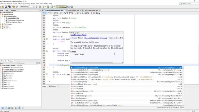Click the Comment lines editor toolbar icon

[97, 13]
